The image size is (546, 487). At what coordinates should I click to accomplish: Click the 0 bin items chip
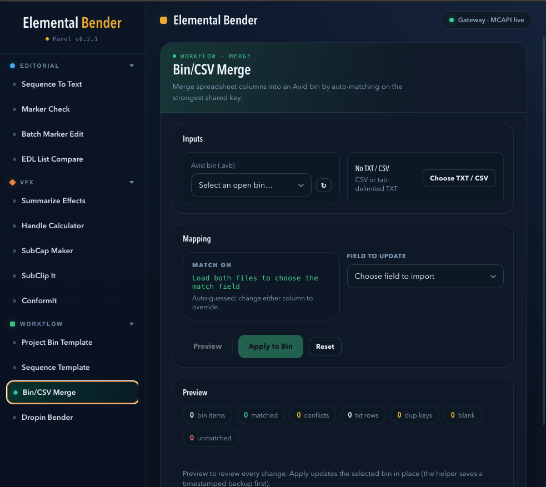pyautogui.click(x=208, y=415)
